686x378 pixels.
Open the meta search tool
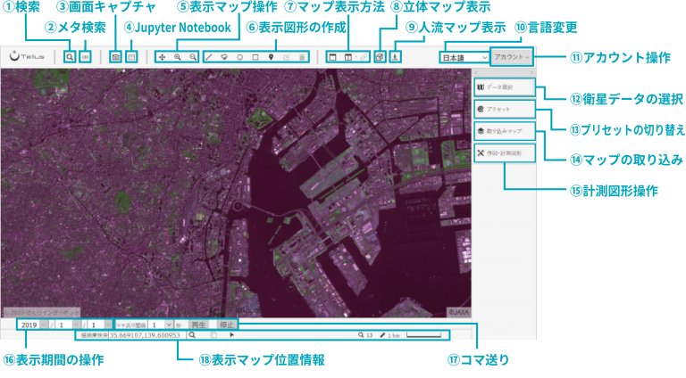86,57
